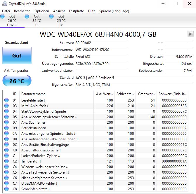This screenshot has height=194, width=196.
Task: Click the Schnittstelle field Serial ATA
Action: click(x=101, y=57)
